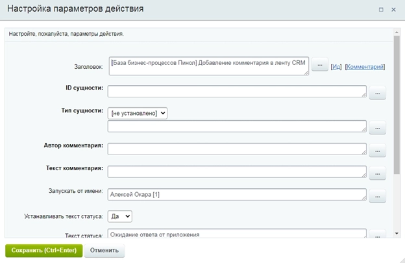Open value picker next to Заголовок field

point(320,64)
